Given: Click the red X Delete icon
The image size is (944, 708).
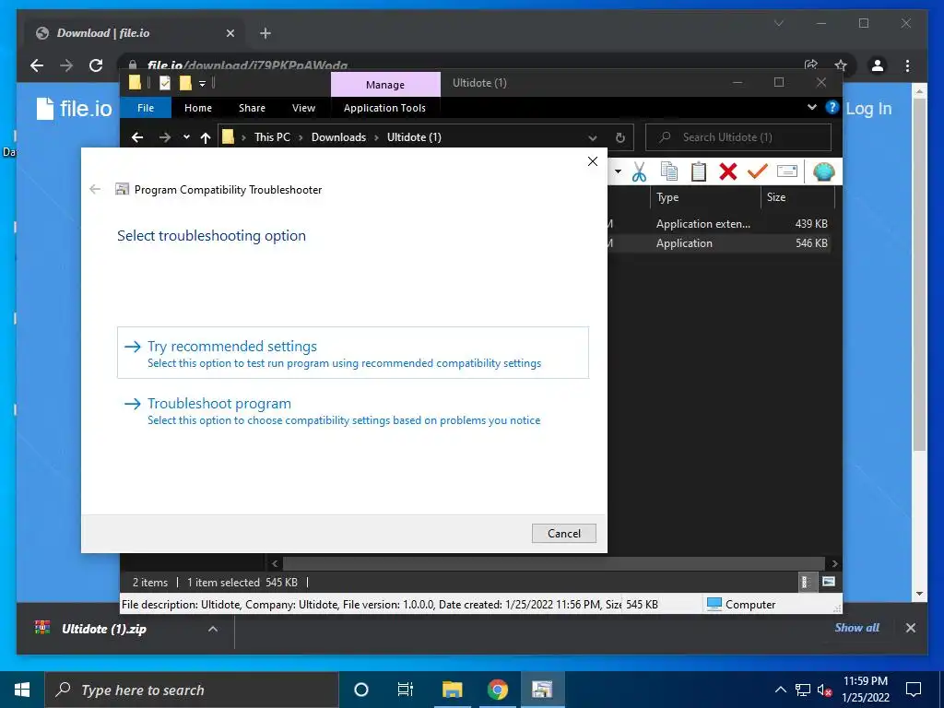Looking at the screenshot, I should 728,172.
